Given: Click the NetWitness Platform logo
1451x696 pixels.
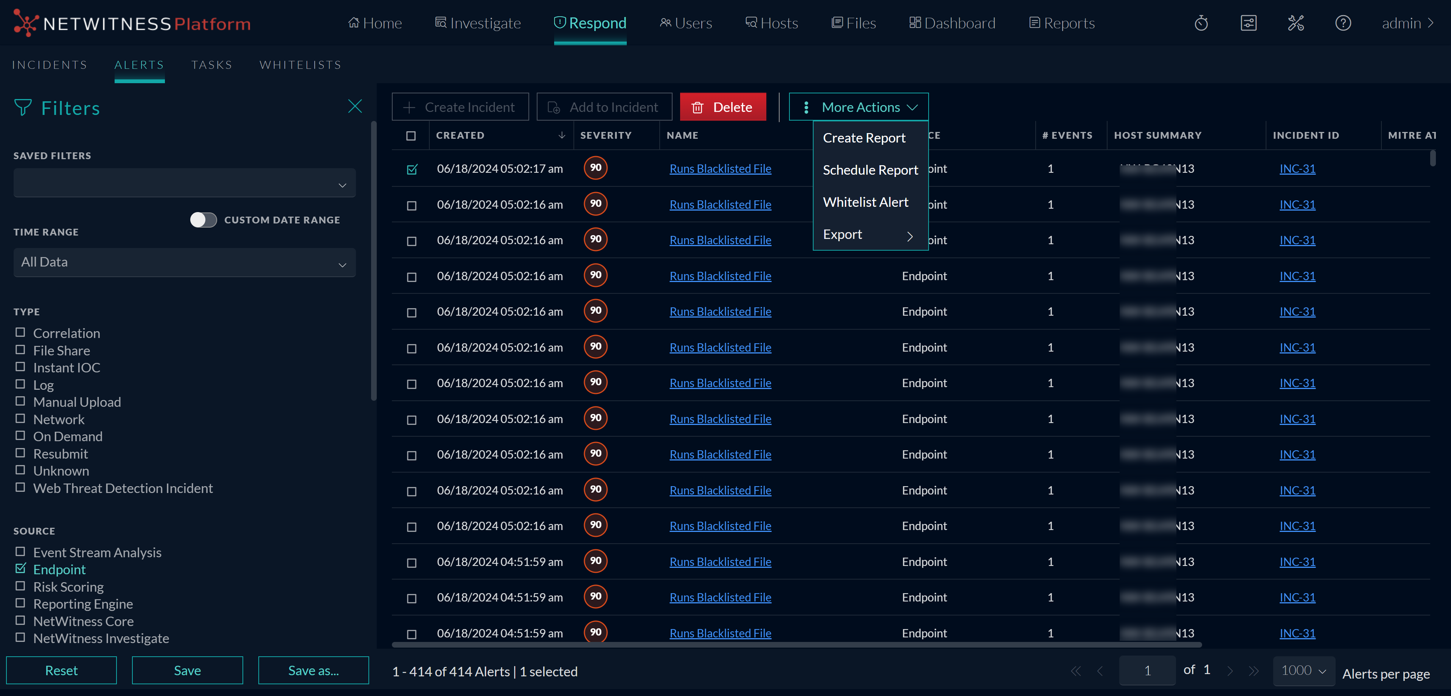Looking at the screenshot, I should [132, 23].
